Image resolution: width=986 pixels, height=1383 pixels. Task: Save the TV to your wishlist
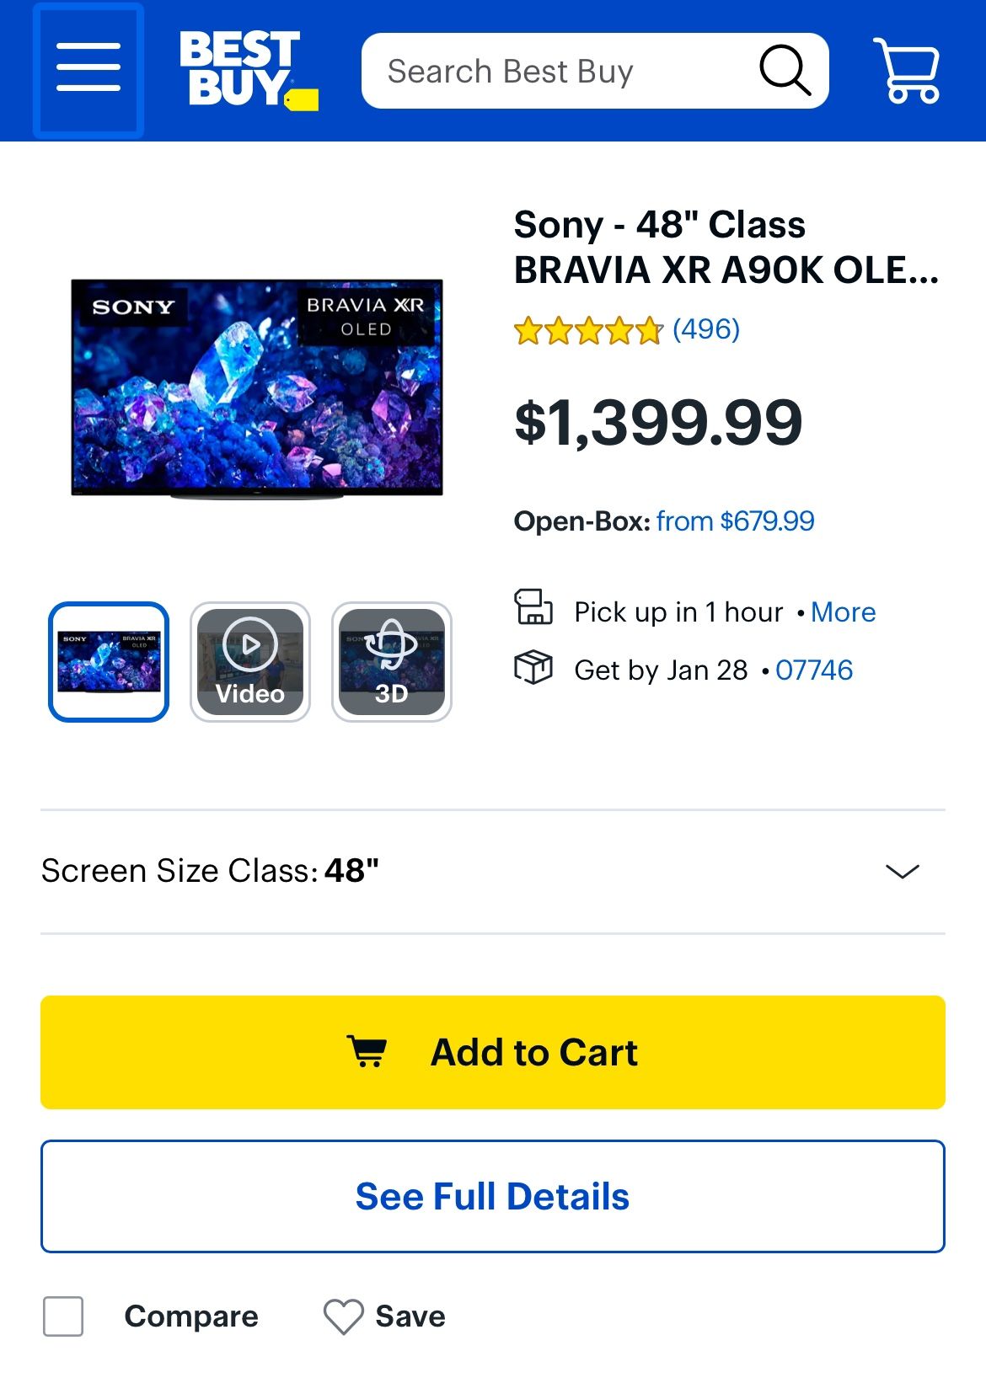(x=385, y=1316)
